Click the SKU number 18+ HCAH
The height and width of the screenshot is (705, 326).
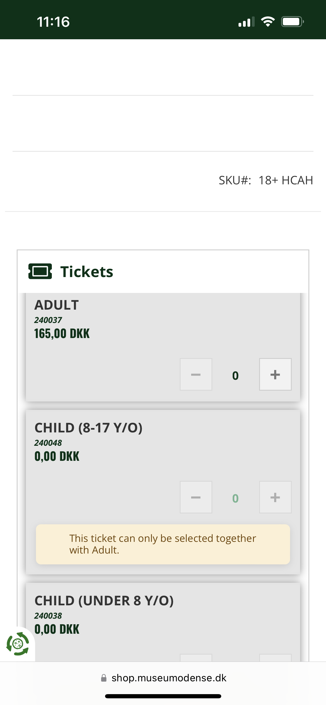click(x=286, y=180)
